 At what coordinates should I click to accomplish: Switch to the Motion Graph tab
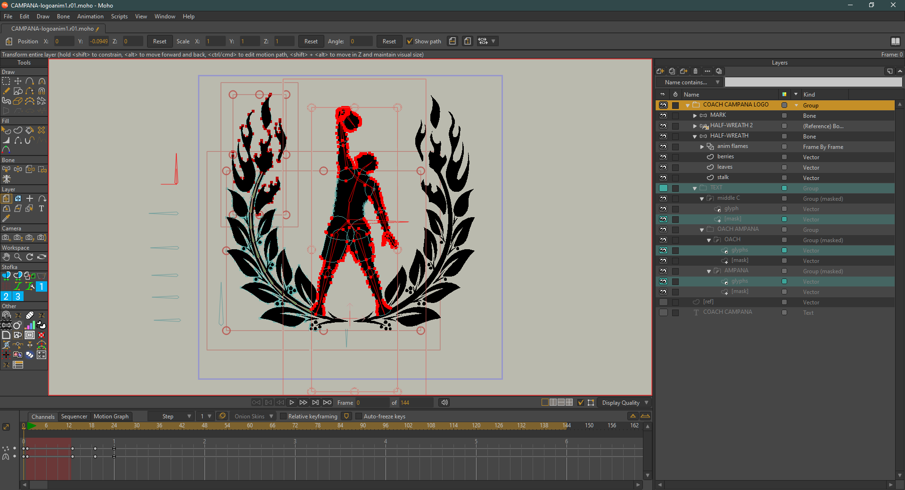[111, 416]
